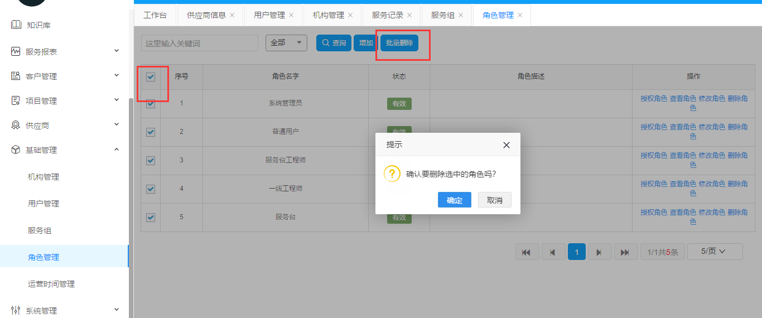This screenshot has height=318, width=762.
Task: Cancel deletion with the 取消 button
Action: (494, 200)
